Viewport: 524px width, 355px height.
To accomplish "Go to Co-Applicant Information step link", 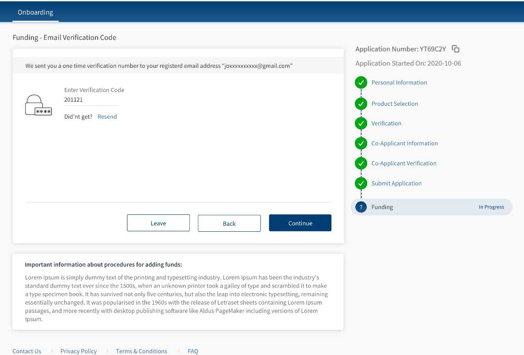I will click(x=404, y=143).
